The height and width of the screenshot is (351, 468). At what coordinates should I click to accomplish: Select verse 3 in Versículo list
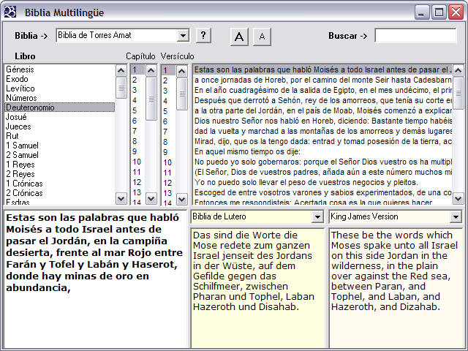coord(169,91)
